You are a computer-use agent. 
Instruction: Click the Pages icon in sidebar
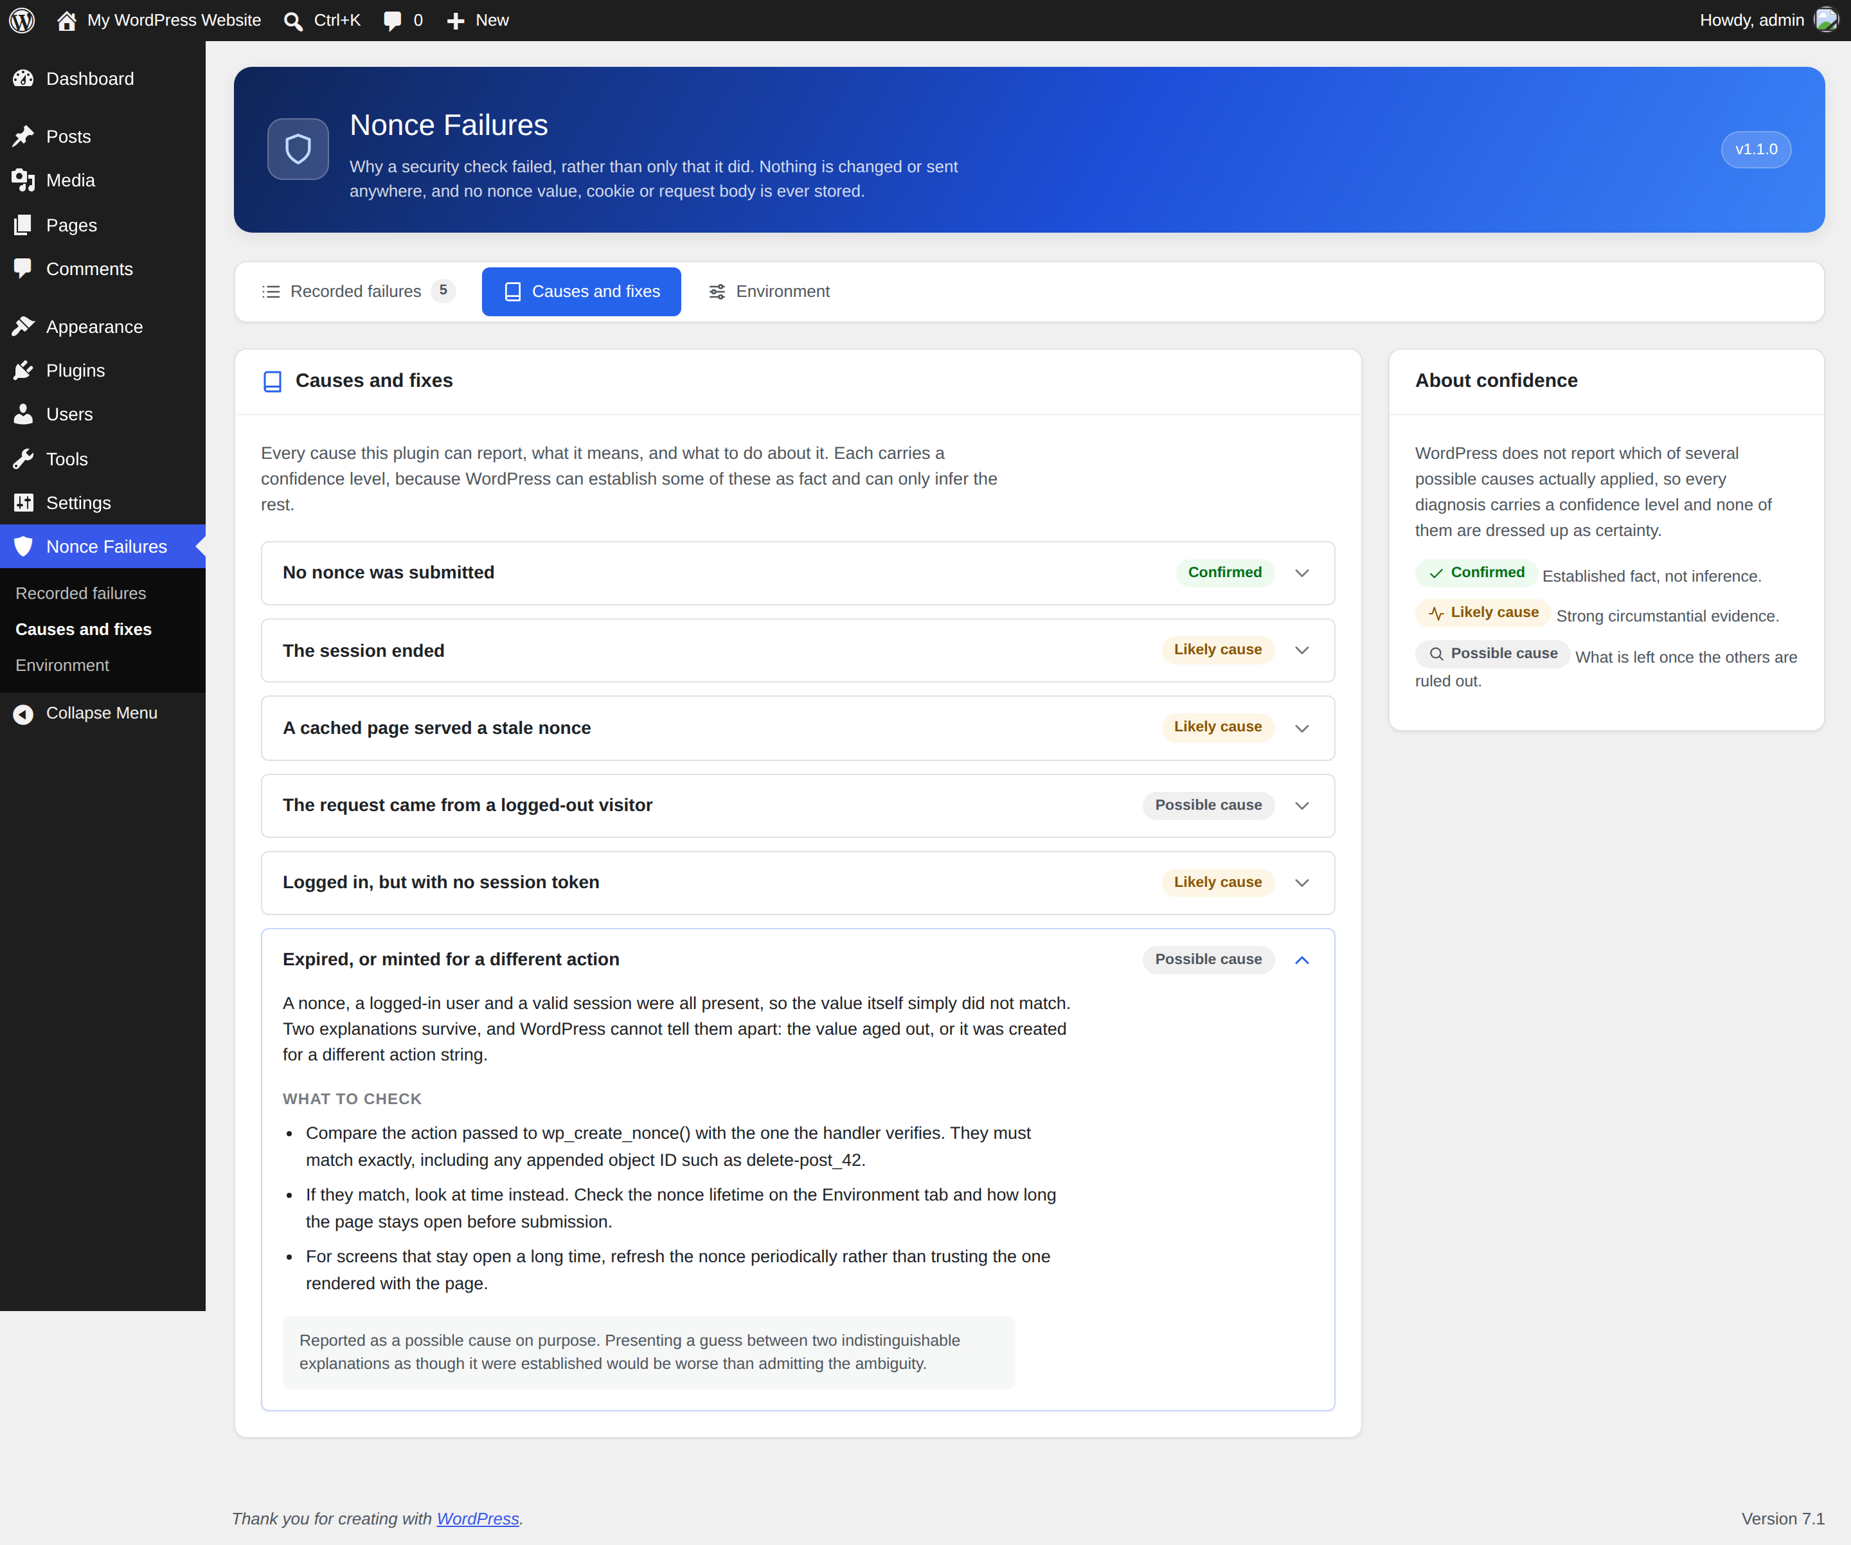(24, 225)
